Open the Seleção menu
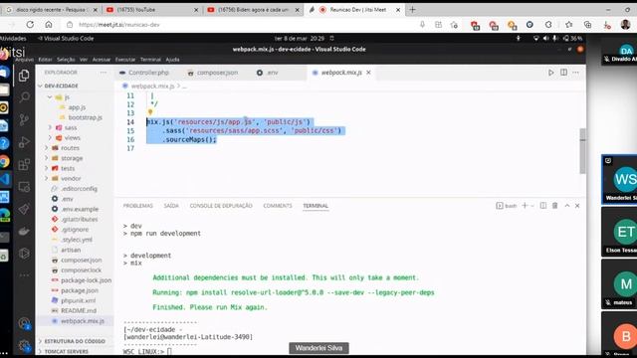The width and height of the screenshot is (637, 358). [x=66, y=60]
